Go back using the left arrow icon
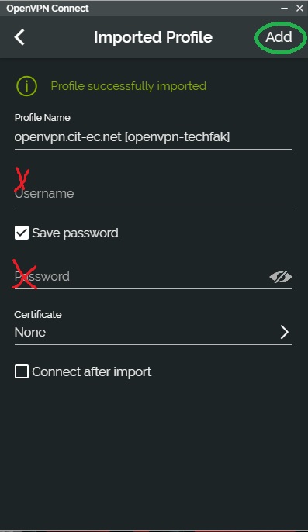Screen dimensions: 308x532 click(x=19, y=37)
